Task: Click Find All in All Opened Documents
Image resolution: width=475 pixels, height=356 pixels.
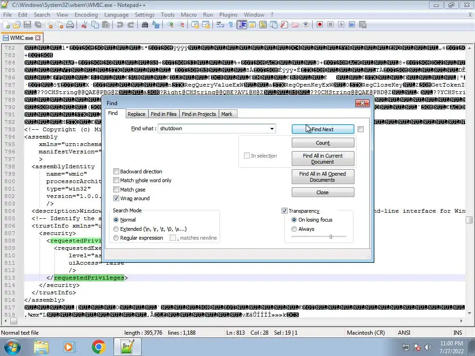Action: coord(323,177)
